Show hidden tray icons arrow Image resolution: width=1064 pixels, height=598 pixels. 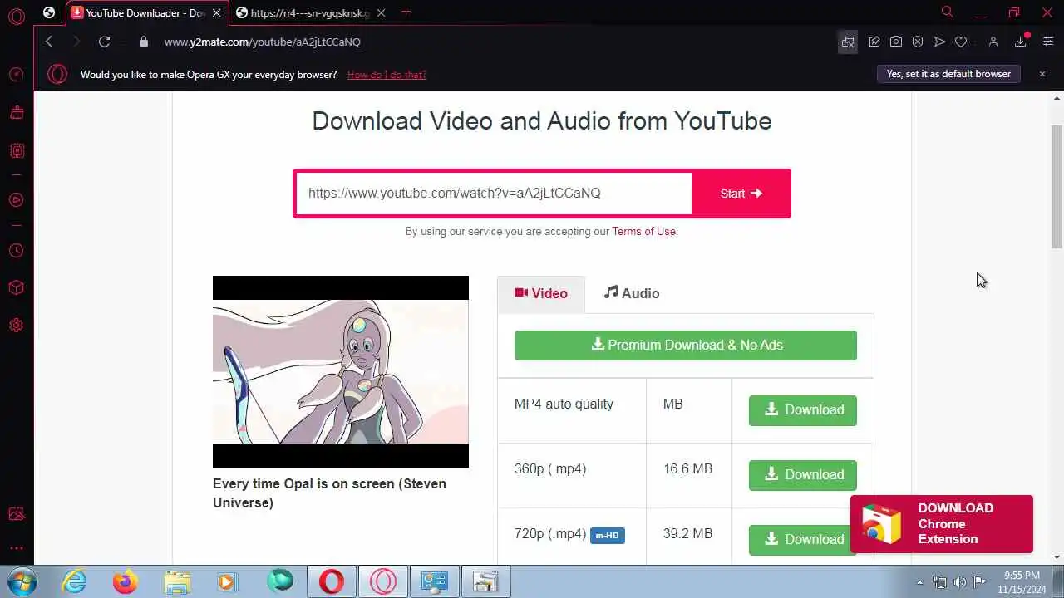tap(919, 582)
